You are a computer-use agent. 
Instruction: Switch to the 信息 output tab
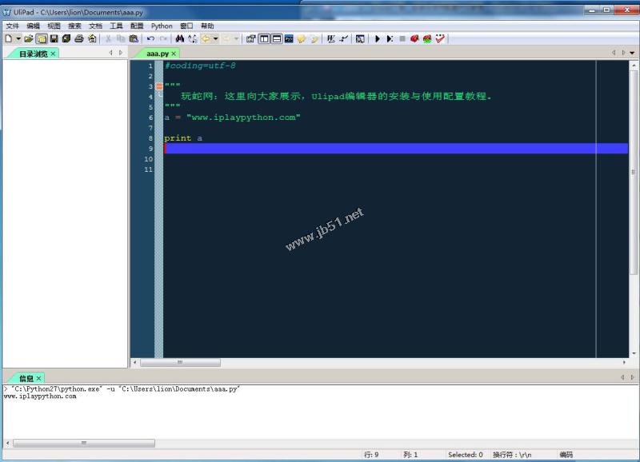(25, 378)
